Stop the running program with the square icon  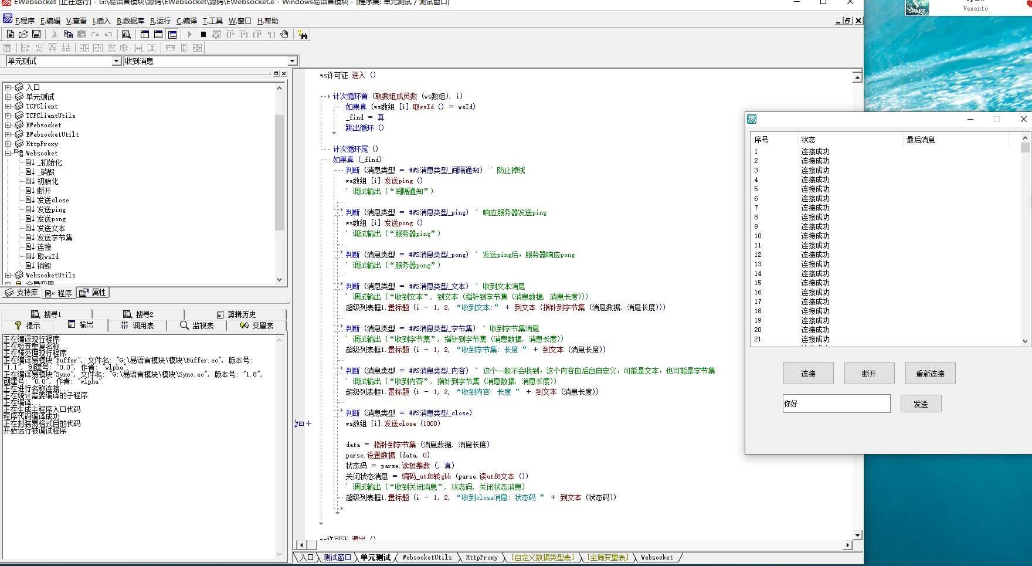(x=203, y=35)
